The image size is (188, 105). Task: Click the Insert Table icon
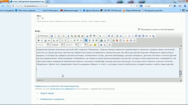point(120,41)
